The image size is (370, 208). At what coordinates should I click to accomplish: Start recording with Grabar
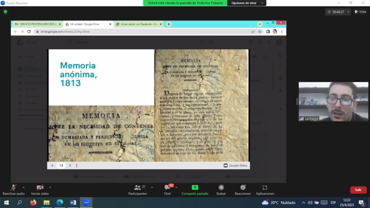point(221,190)
